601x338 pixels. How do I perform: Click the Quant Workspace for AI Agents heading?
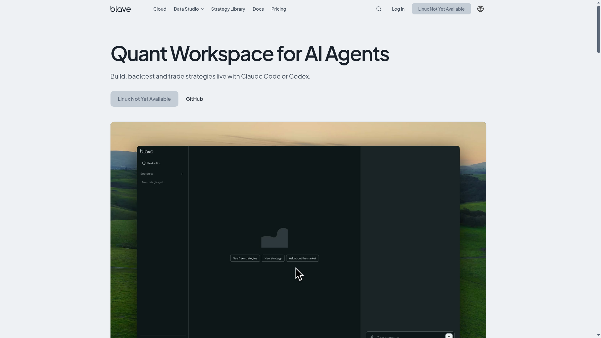coord(249,54)
